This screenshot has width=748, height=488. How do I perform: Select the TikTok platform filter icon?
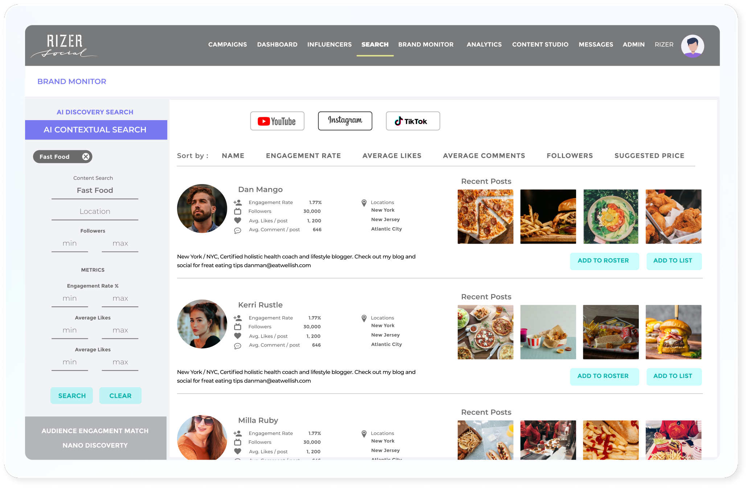(412, 121)
